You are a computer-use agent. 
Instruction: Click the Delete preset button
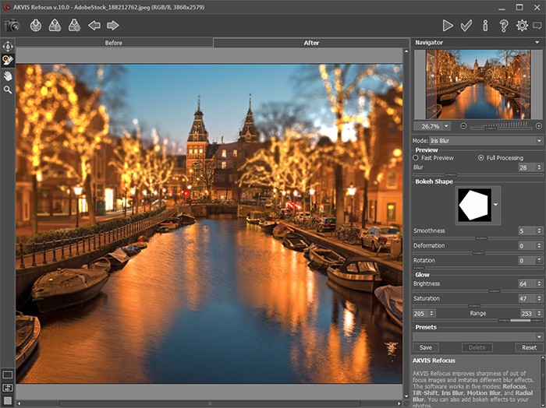(x=477, y=347)
